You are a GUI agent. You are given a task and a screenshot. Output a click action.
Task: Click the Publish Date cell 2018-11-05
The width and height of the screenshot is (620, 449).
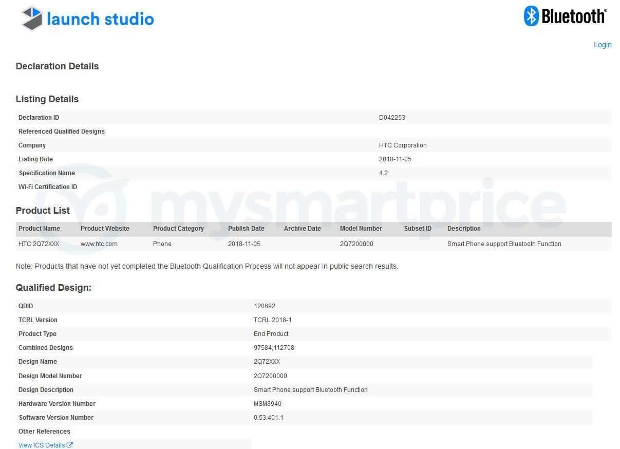244,244
